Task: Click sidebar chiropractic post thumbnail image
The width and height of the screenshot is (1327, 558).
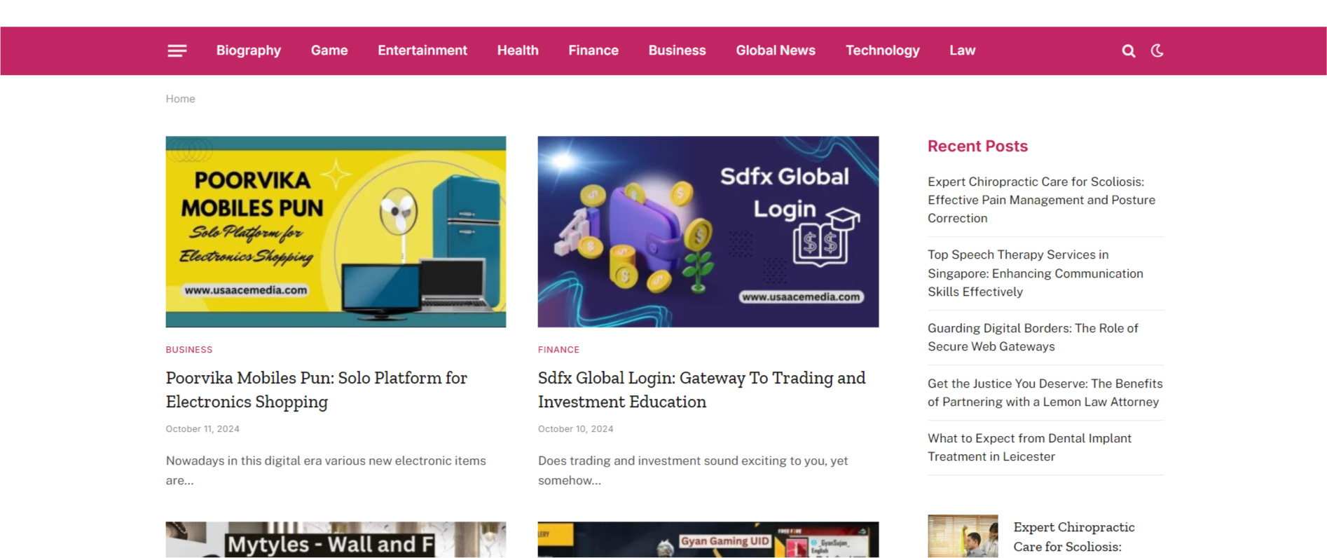Action: tap(963, 536)
